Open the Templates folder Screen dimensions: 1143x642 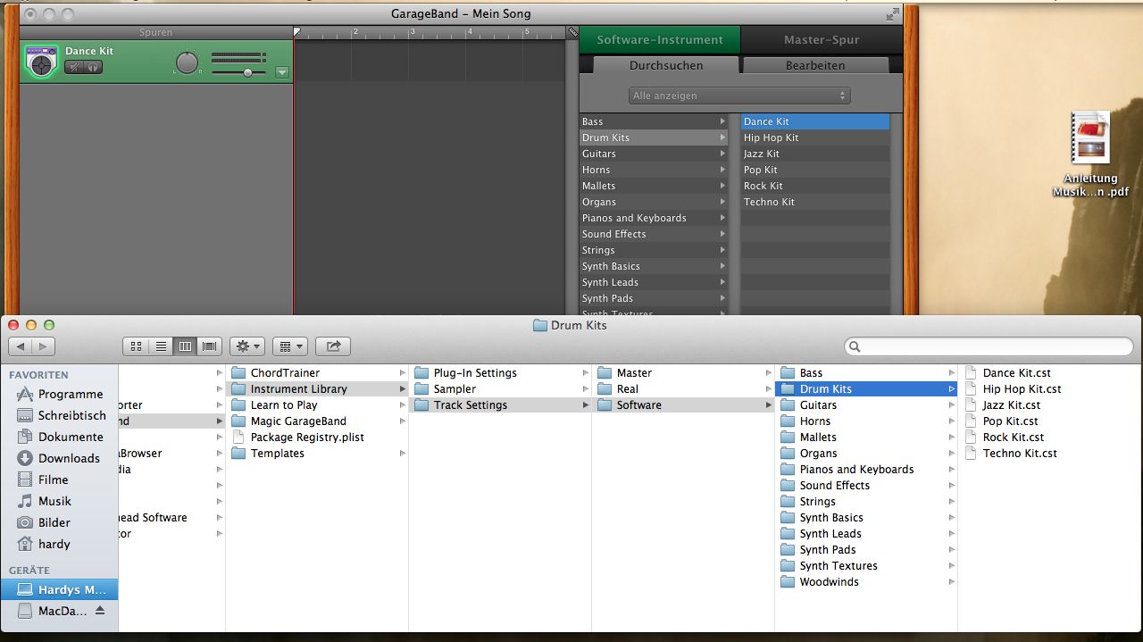317,454
